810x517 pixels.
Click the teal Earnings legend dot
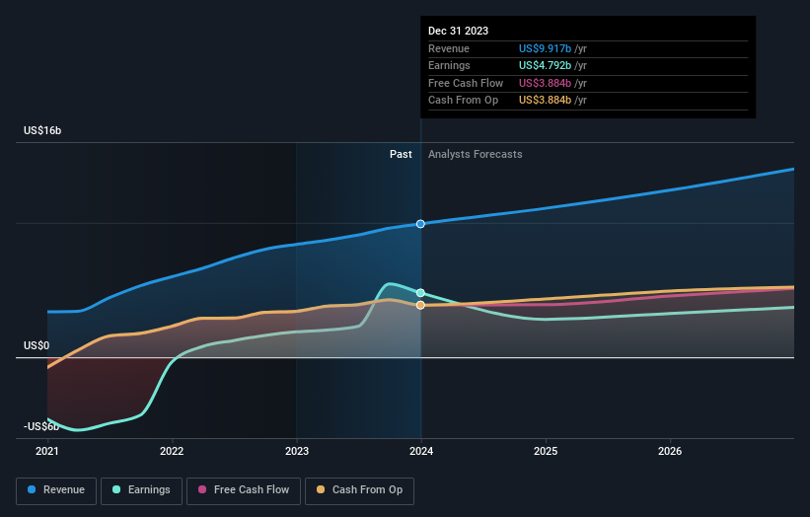click(x=116, y=489)
